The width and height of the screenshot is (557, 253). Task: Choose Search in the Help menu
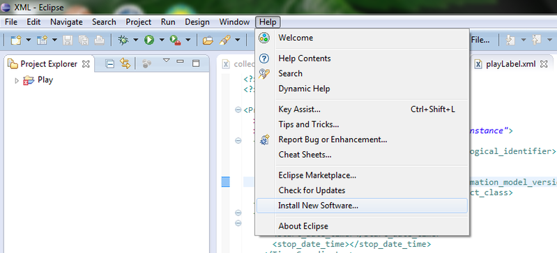coord(362,74)
